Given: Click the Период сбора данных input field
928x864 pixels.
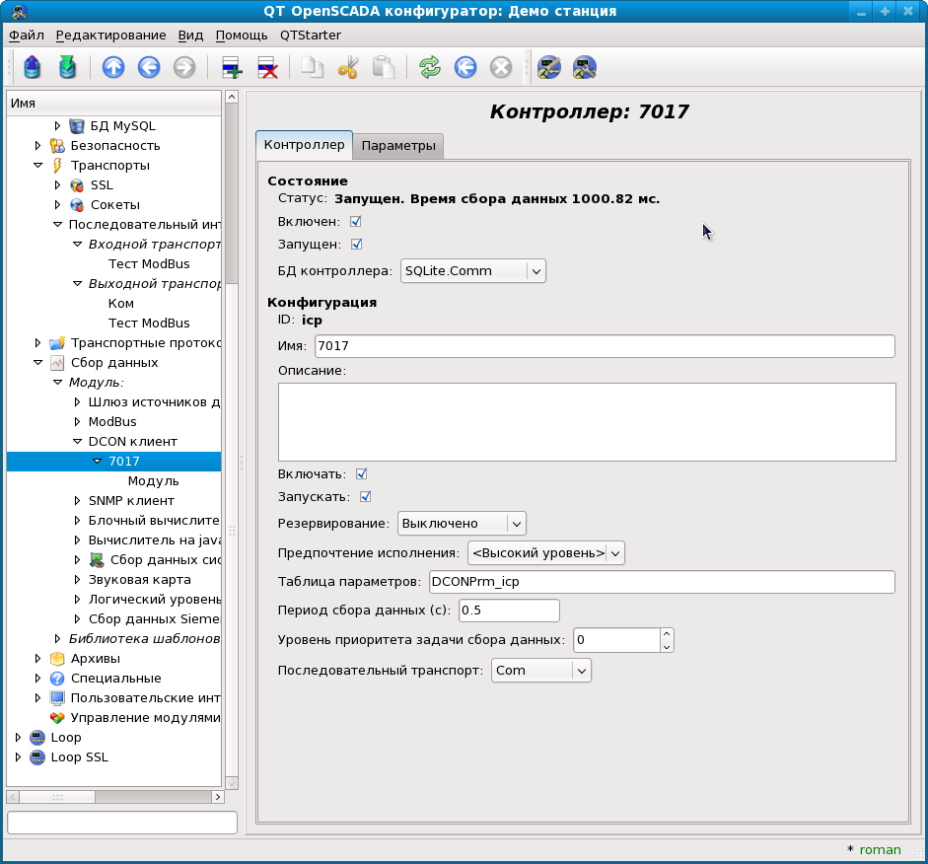Looking at the screenshot, I should point(509,611).
